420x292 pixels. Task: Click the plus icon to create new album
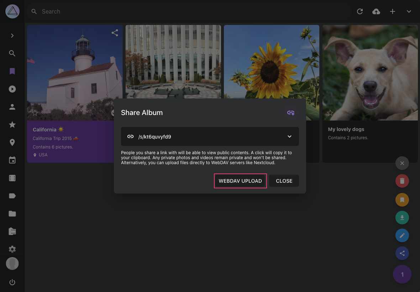[393, 11]
